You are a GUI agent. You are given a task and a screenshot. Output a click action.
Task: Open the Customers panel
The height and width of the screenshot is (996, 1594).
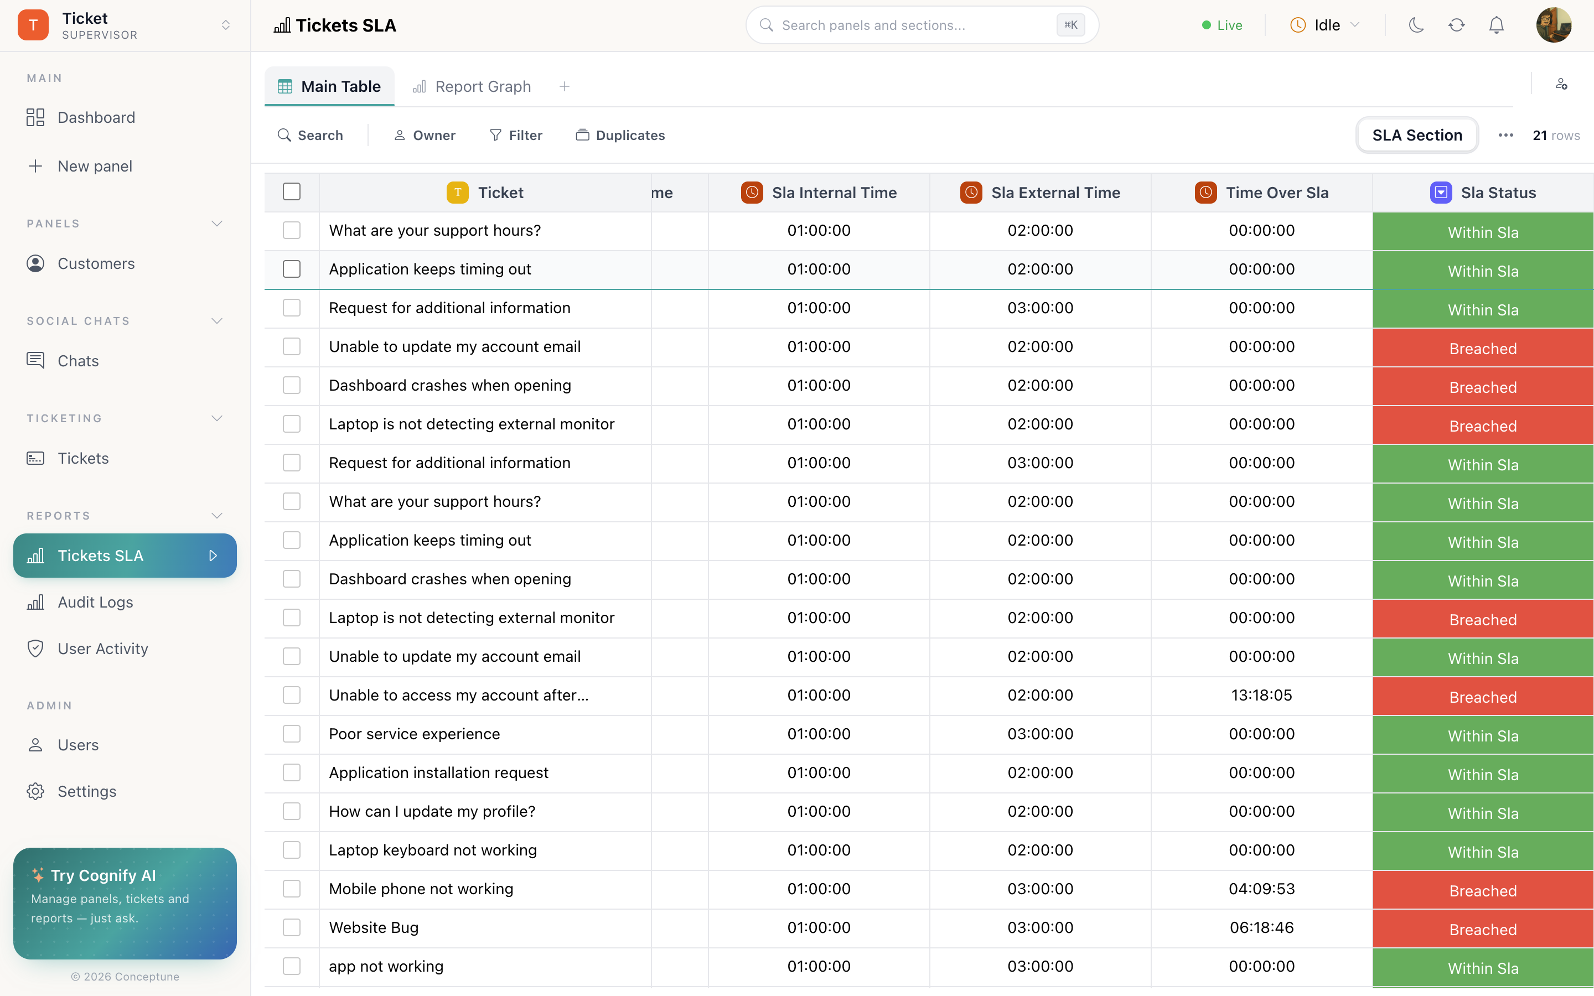[x=125, y=263]
